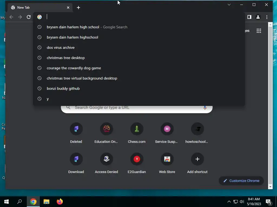Select suggestion 'bonzi buddy github'
Viewport: 277px width, 207px height.
tap(139, 88)
